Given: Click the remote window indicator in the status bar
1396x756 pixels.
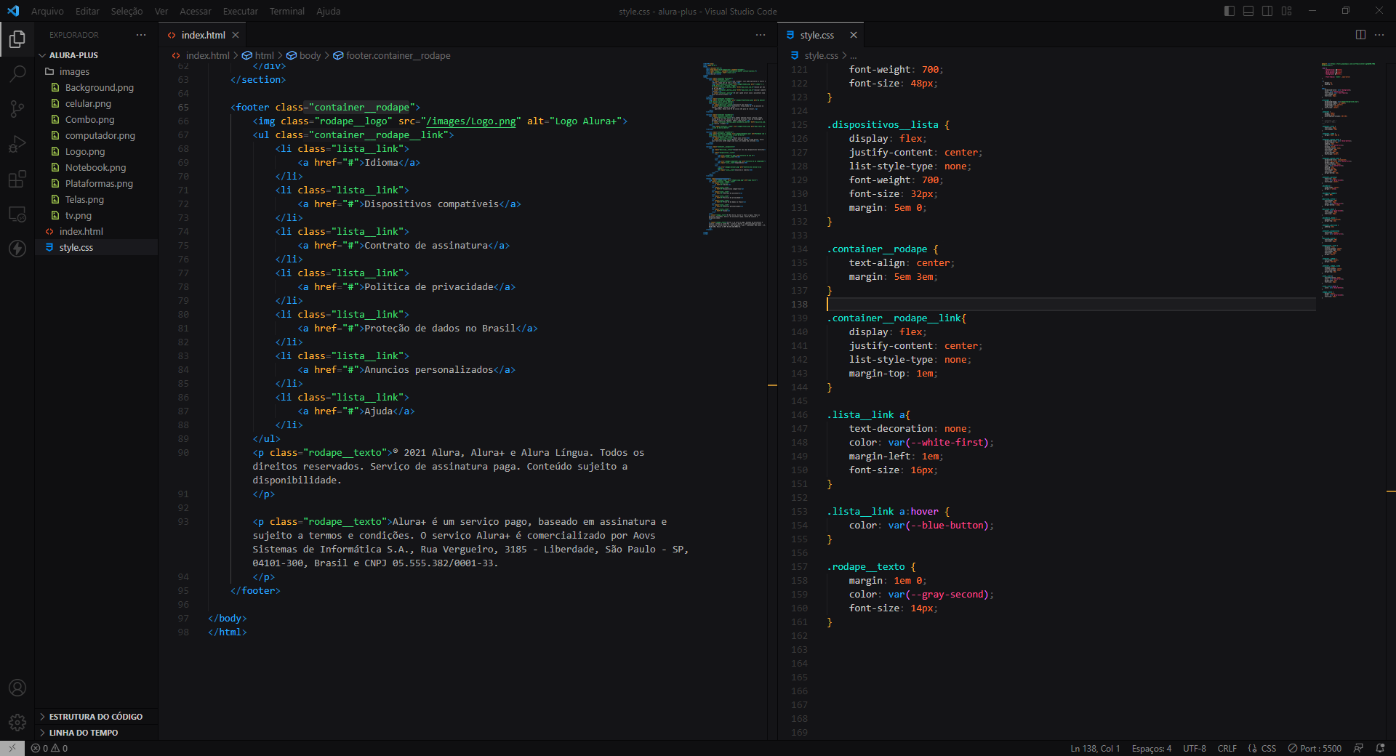Looking at the screenshot, I should click(12, 748).
